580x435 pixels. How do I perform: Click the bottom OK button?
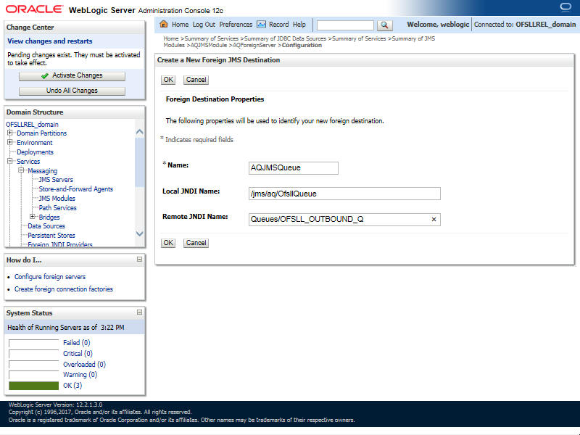[168, 243]
